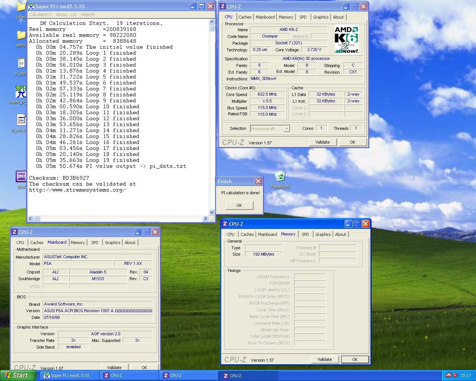
Task: Select Caches tab in Memory CPU-Z window
Action: (x=247, y=234)
